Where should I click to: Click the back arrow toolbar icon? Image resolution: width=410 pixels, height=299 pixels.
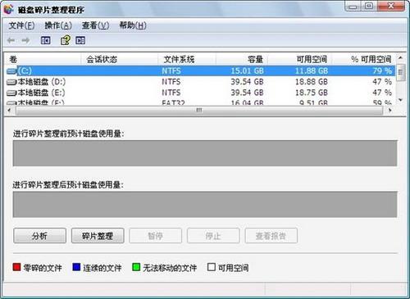11,40
